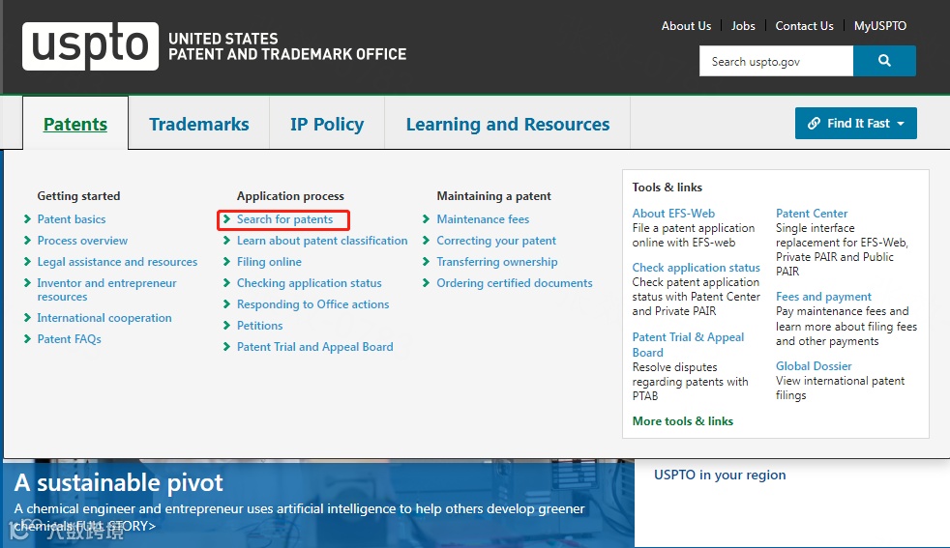The width and height of the screenshot is (950, 548).
Task: Click the arrow beside Correcting your patent
Action: click(x=426, y=241)
